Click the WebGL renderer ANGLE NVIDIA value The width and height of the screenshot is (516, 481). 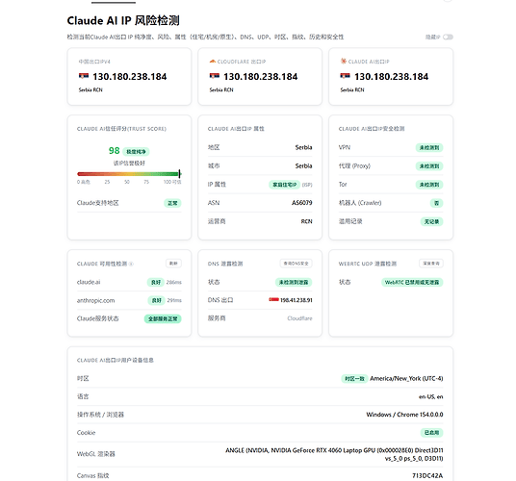coord(334,454)
